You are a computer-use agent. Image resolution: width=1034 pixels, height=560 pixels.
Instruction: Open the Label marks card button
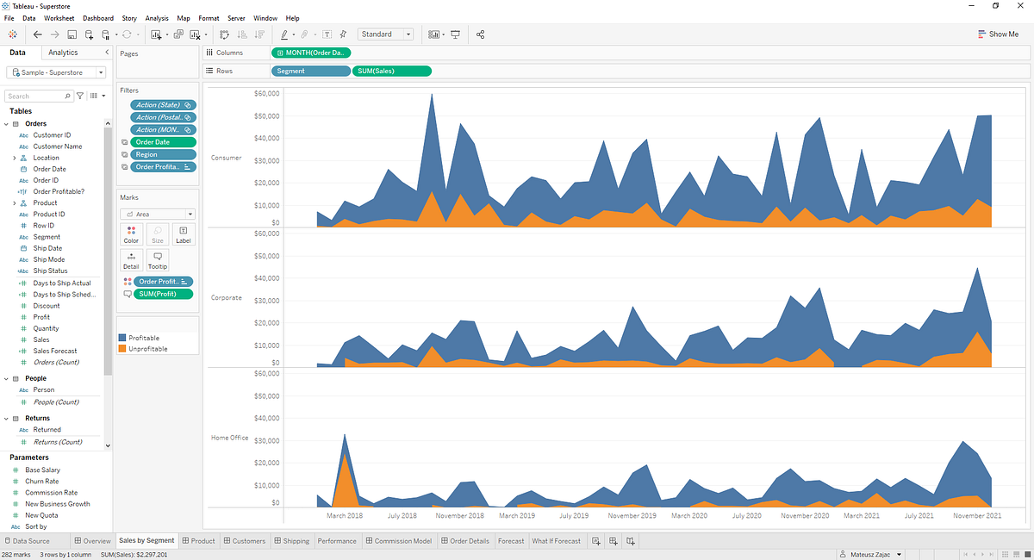184,234
